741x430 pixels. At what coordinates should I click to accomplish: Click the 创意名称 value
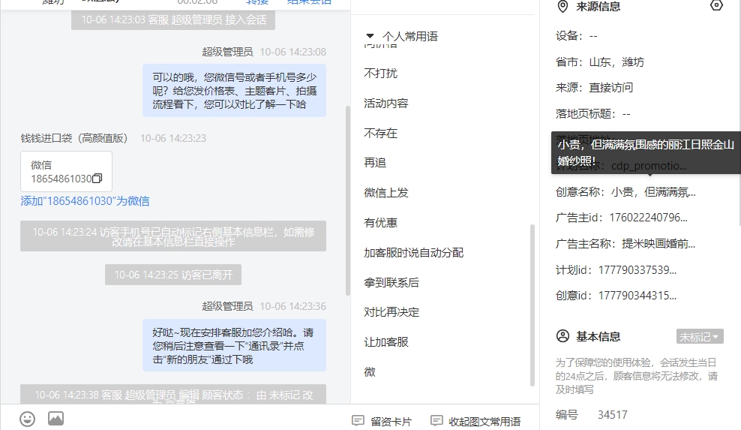(x=653, y=191)
